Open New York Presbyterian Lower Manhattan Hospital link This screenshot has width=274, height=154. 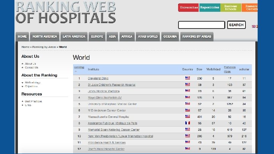[x=120, y=136]
